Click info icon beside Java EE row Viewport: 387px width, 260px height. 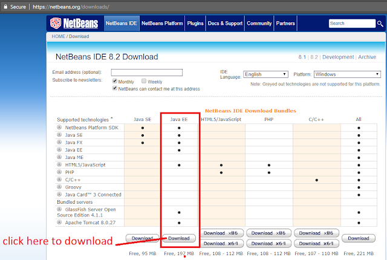(x=59, y=149)
